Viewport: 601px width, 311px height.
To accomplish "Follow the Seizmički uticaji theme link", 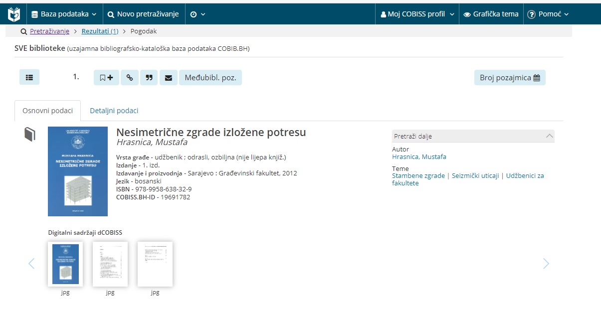I will (475, 176).
